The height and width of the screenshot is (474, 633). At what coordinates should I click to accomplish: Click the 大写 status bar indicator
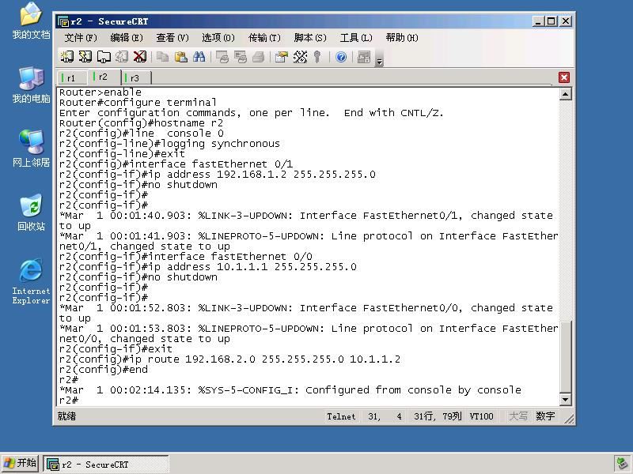(x=518, y=416)
